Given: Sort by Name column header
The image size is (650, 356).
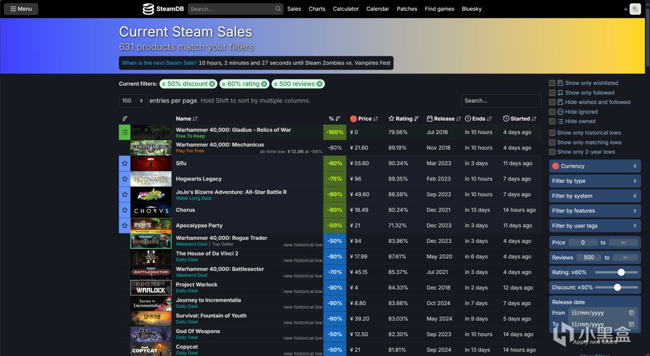Looking at the screenshot, I should point(186,119).
